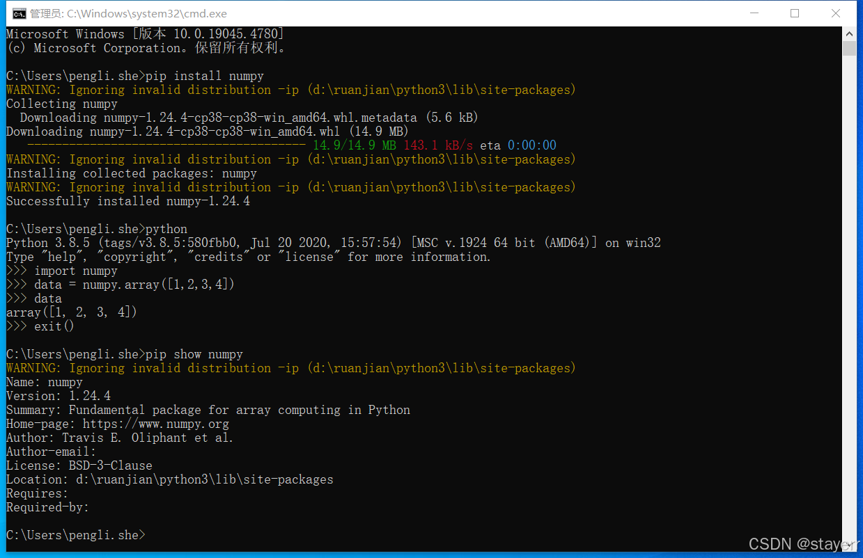863x558 pixels.
Task: Click the 'Requires:' line
Action: click(x=38, y=493)
